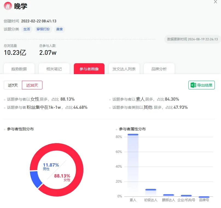Click the 数据更新时间 timestamp label
The image size is (221, 208).
click(x=191, y=39)
